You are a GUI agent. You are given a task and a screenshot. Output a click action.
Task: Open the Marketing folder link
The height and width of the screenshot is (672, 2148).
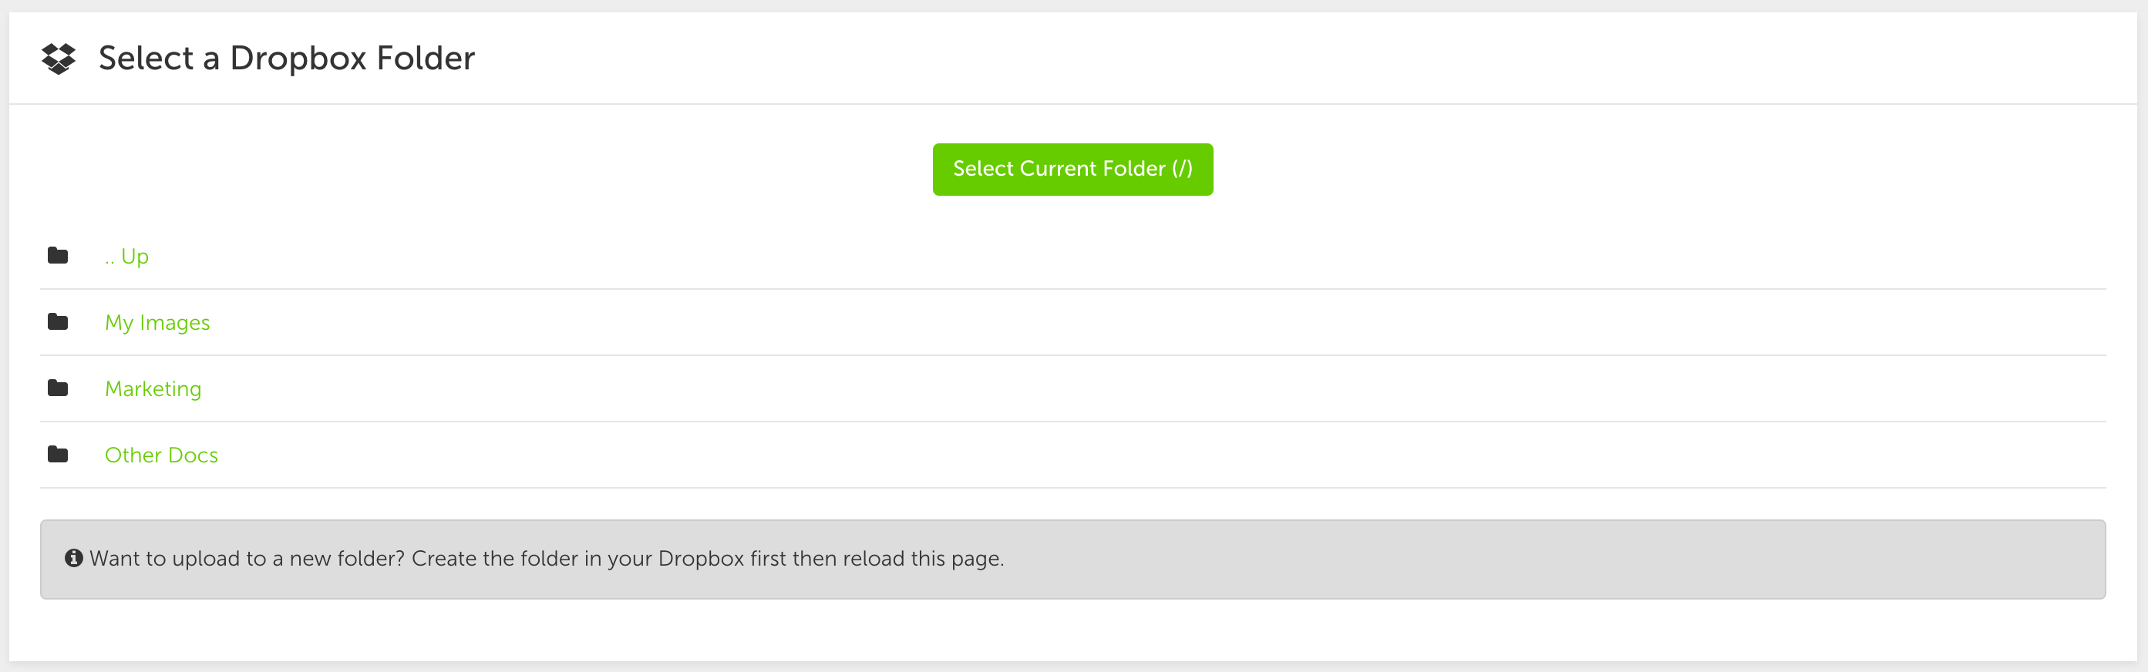pyautogui.click(x=153, y=389)
